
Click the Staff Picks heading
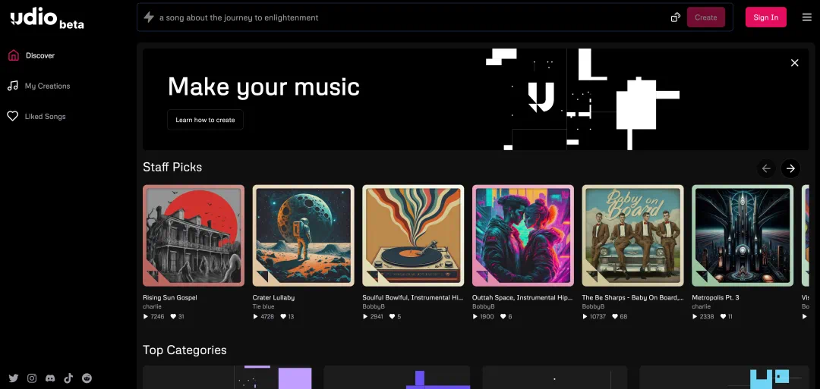pyautogui.click(x=172, y=167)
